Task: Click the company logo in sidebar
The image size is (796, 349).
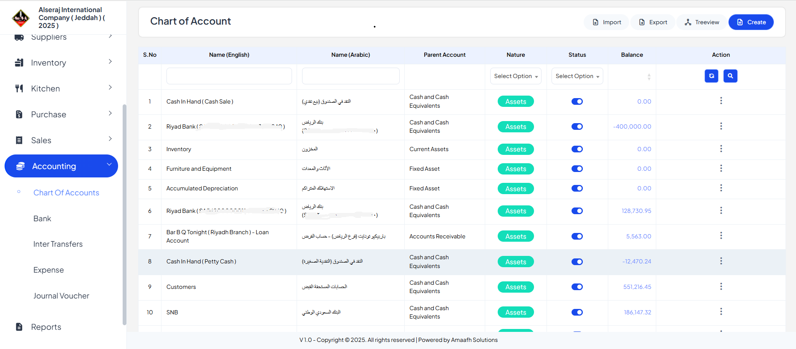Action: (20, 18)
